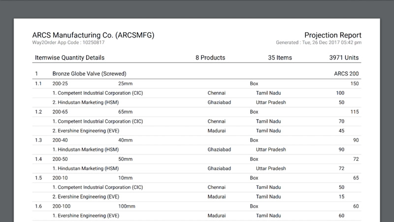394x222 pixels.
Task: Click the 115 total for item 200-65
Action: [x=355, y=112]
